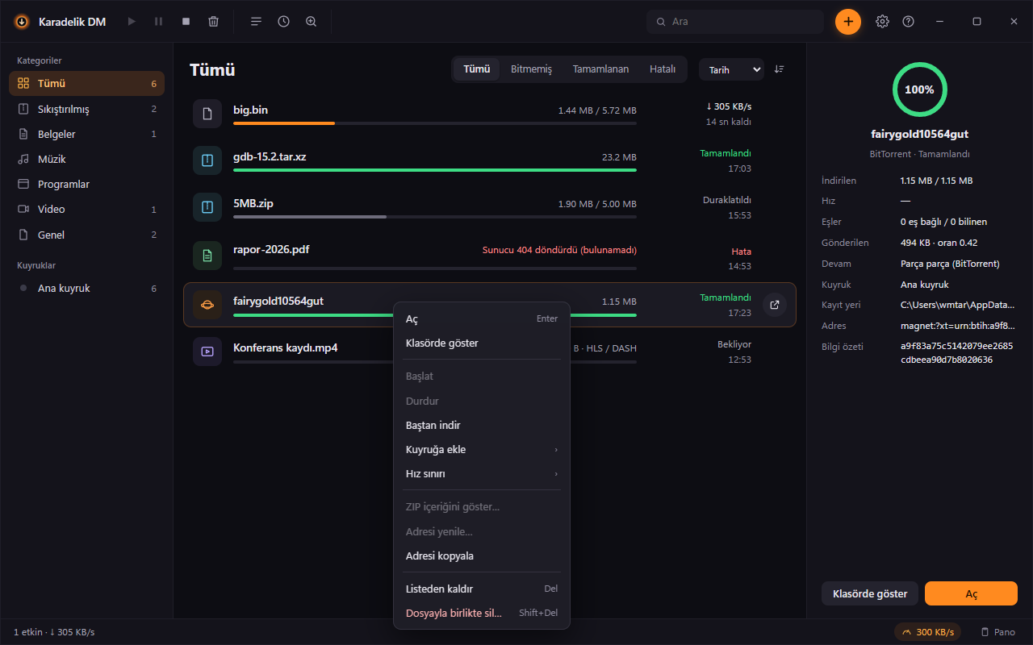This screenshot has height=645, width=1033.
Task: Expand the Hız sınırı submenu
Action: click(482, 474)
